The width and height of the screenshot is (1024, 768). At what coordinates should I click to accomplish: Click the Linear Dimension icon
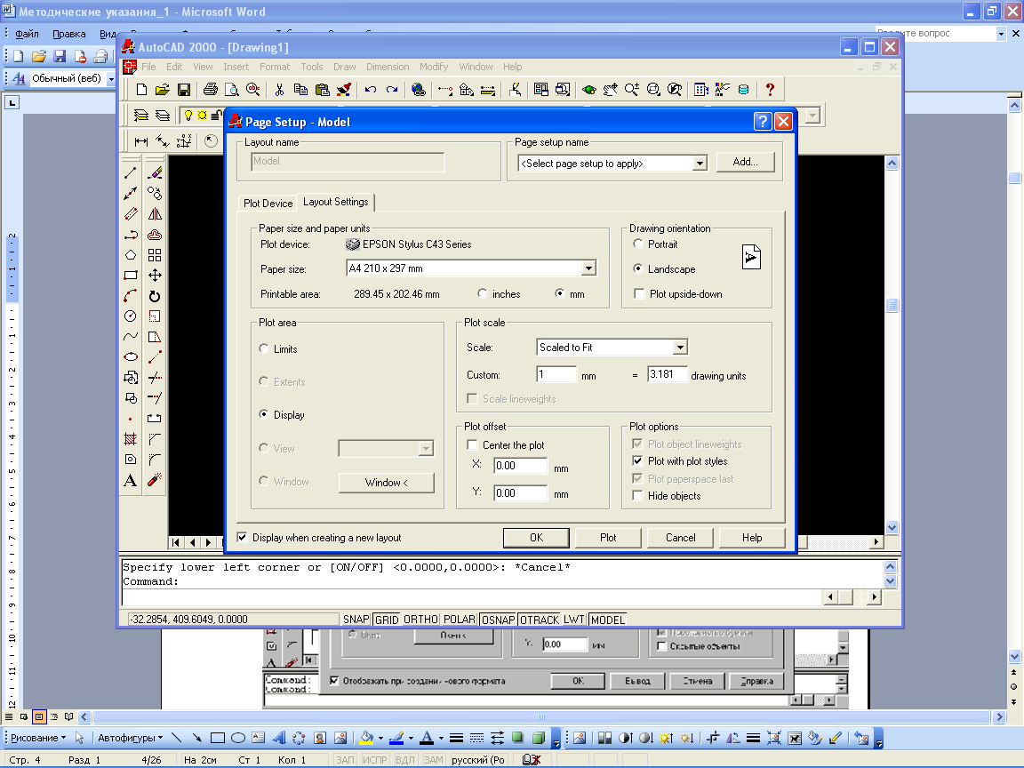coord(141,141)
